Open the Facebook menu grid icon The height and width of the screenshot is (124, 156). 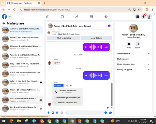(138, 16)
